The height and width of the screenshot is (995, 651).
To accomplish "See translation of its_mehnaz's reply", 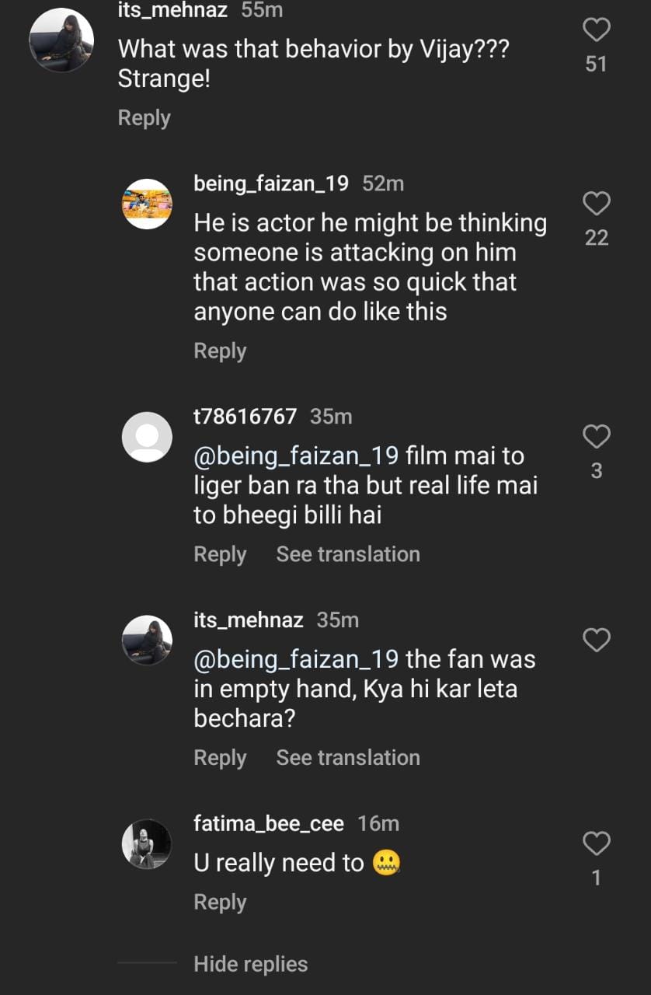I will pyautogui.click(x=348, y=758).
